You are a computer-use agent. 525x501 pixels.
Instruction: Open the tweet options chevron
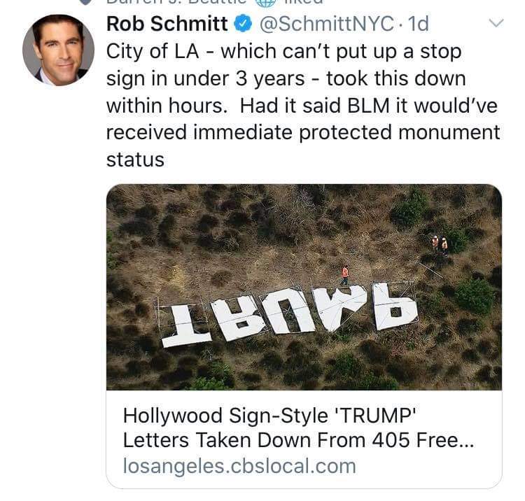[x=496, y=23]
